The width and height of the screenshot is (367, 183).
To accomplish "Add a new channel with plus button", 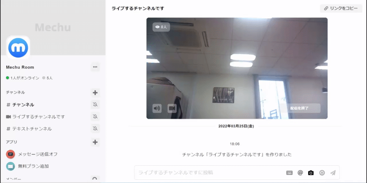I will (95, 93).
